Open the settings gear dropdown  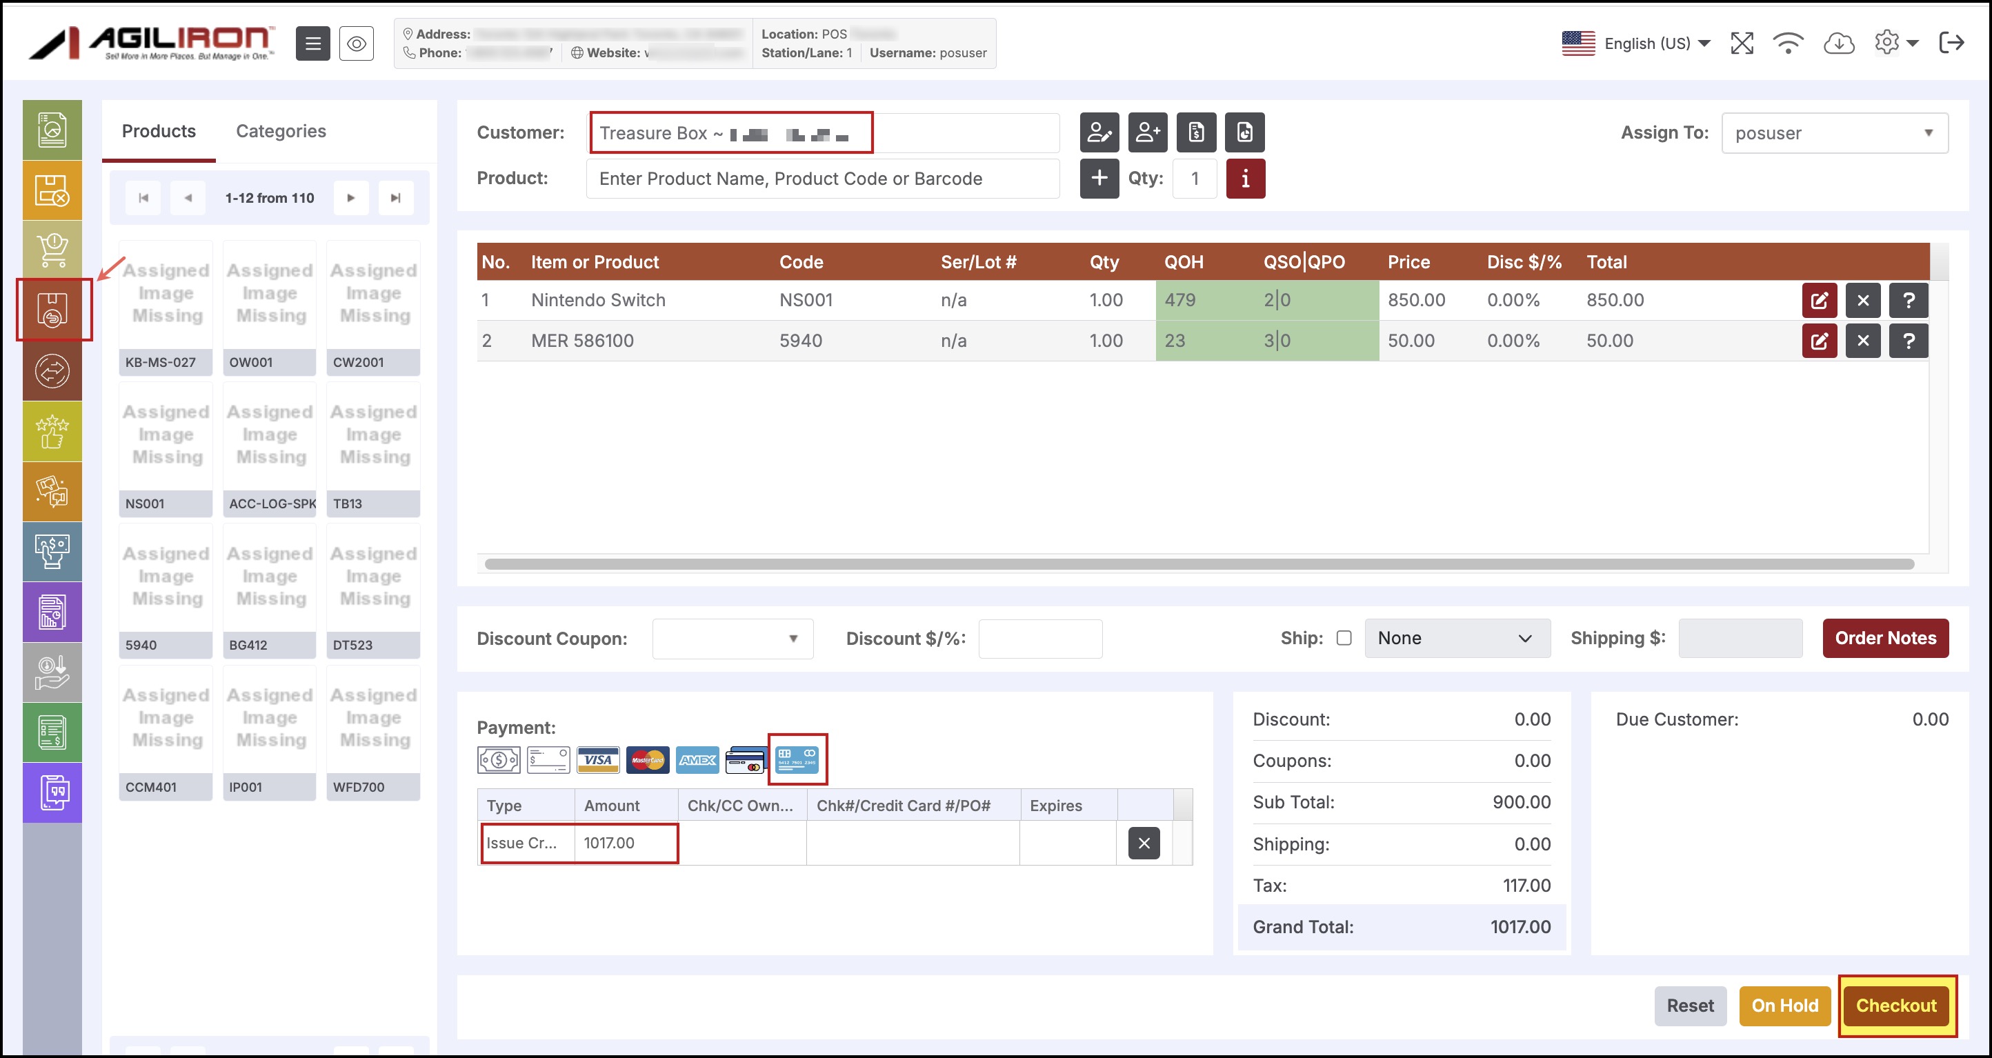pyautogui.click(x=1895, y=43)
